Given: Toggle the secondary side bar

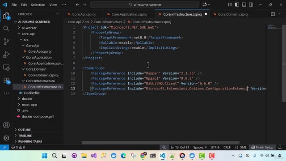Looking at the screenshot, I should pyautogui.click(x=251, y=4).
